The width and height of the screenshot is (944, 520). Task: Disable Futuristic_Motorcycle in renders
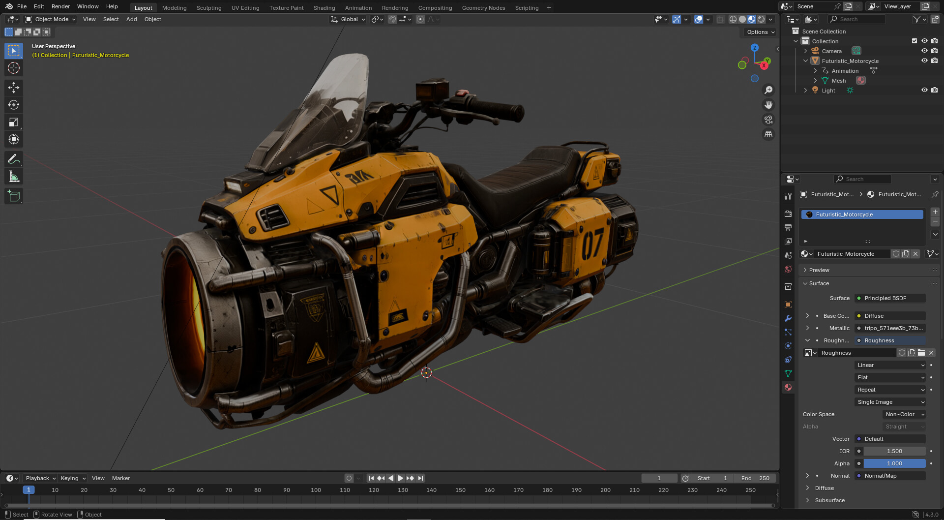point(934,61)
